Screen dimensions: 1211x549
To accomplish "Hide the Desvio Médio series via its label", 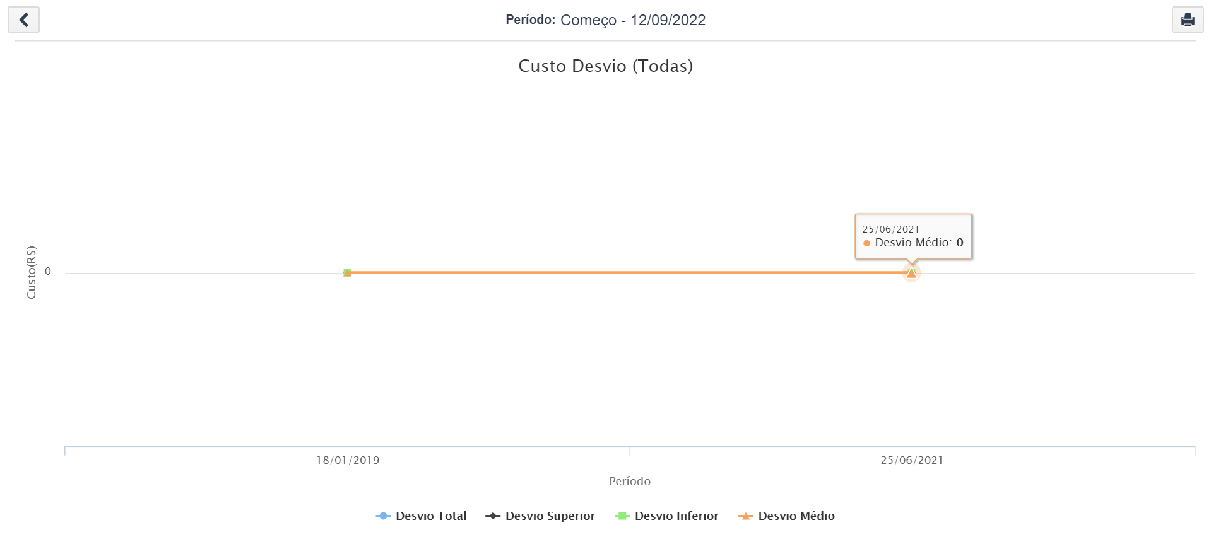I will pyautogui.click(x=796, y=516).
